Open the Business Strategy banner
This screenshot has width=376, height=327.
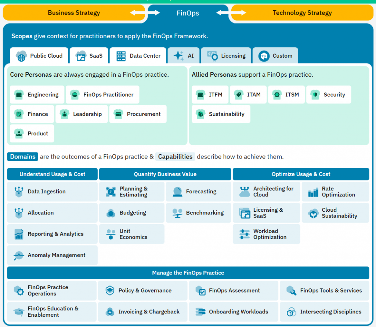[74, 13]
